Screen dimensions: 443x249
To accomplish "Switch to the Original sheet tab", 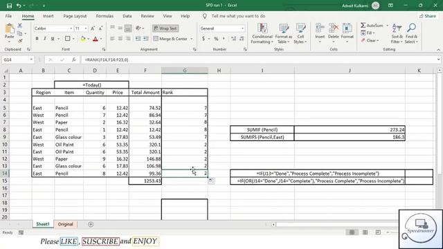I will pyautogui.click(x=65, y=224).
